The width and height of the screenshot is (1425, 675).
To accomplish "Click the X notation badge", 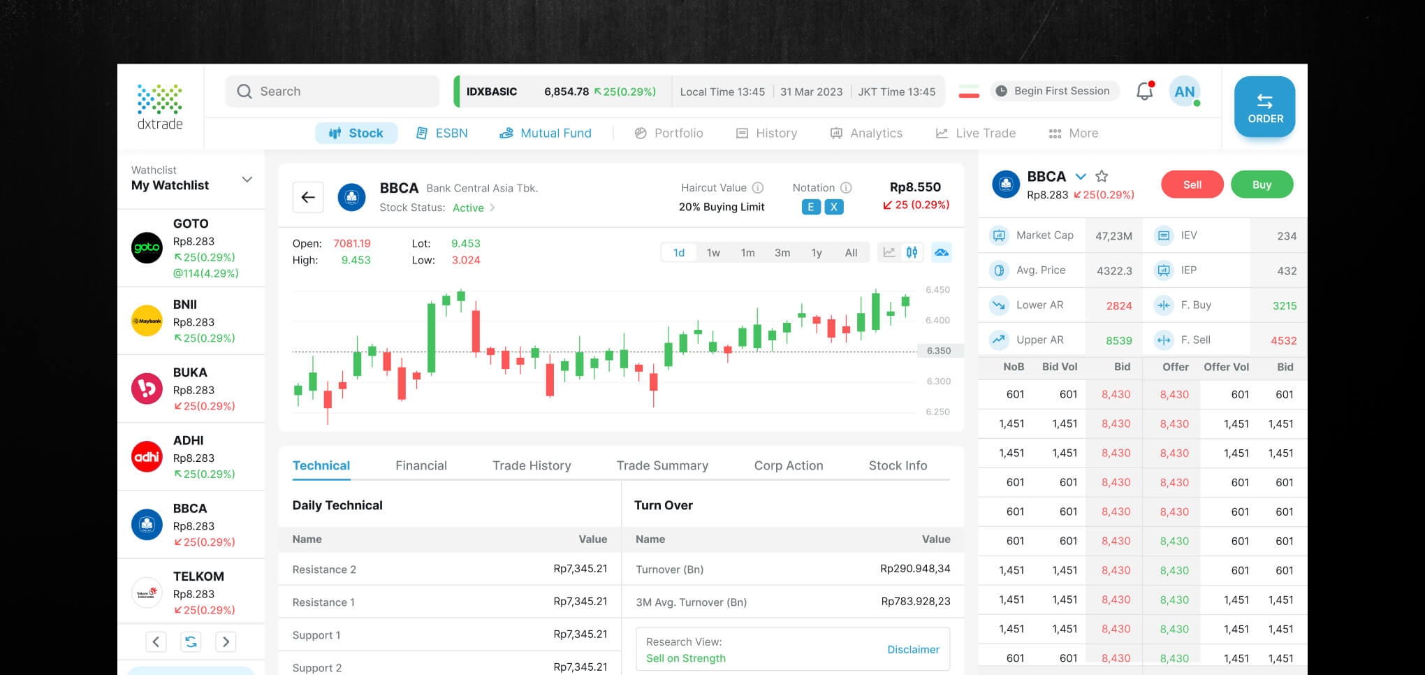I will 834,207.
